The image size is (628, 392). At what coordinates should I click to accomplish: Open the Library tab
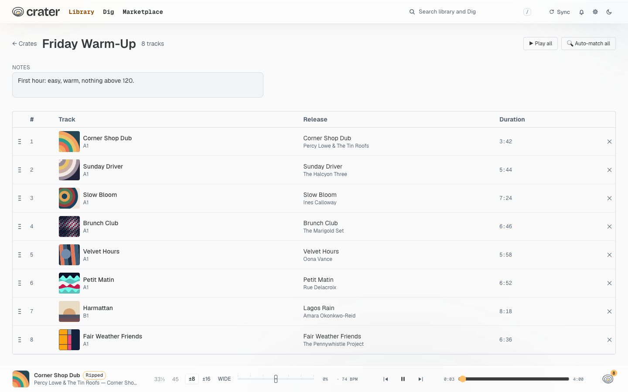point(82,12)
